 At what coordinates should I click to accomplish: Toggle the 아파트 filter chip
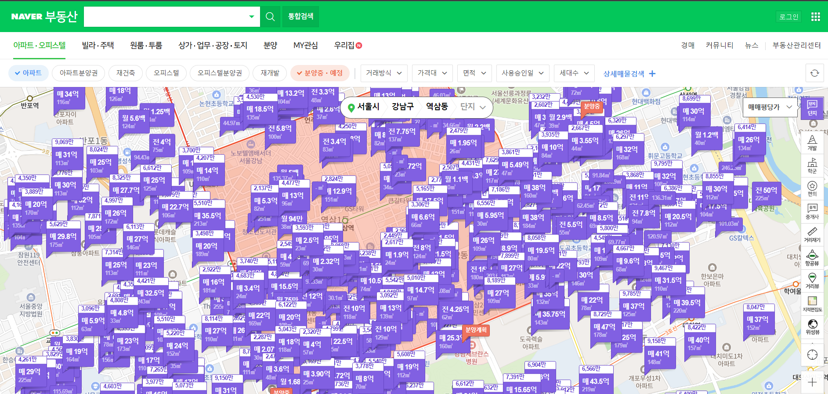[x=28, y=73]
